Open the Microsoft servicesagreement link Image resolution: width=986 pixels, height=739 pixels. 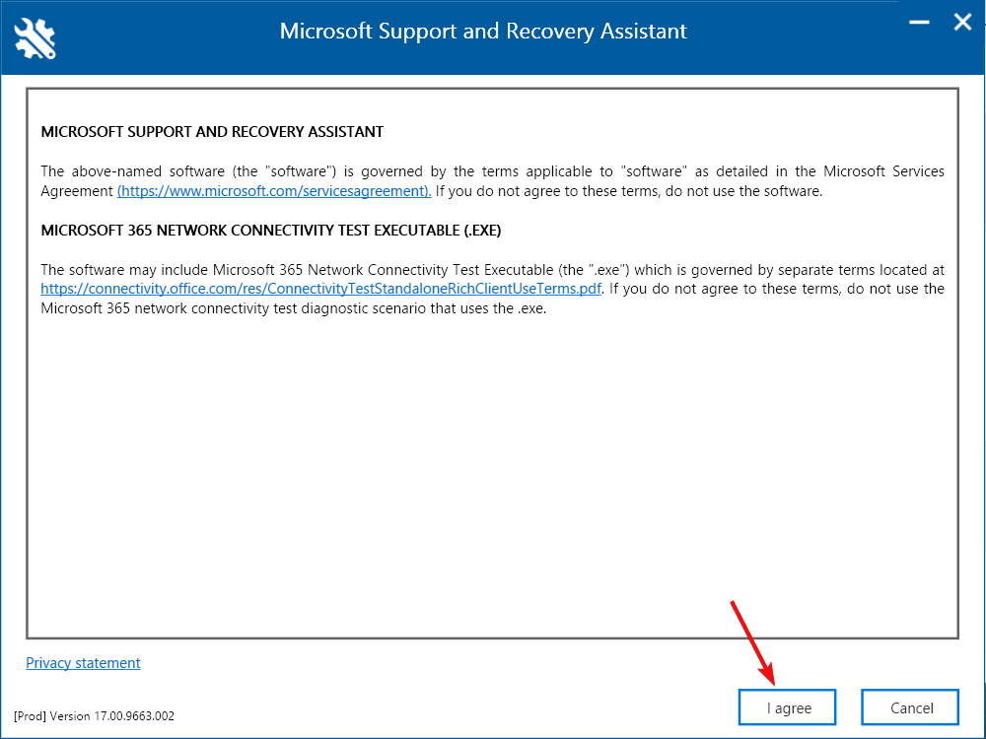pos(274,191)
